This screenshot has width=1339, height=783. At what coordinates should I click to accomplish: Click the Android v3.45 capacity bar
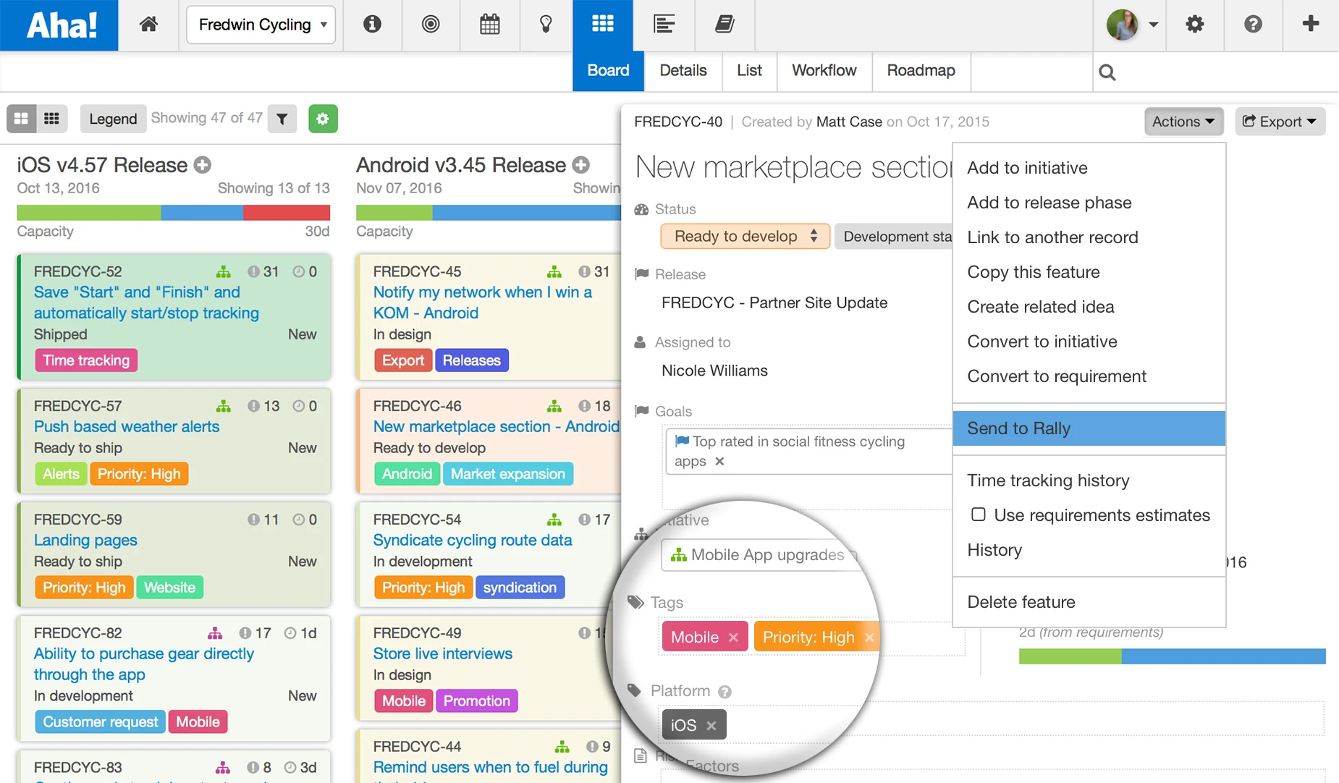click(x=489, y=212)
